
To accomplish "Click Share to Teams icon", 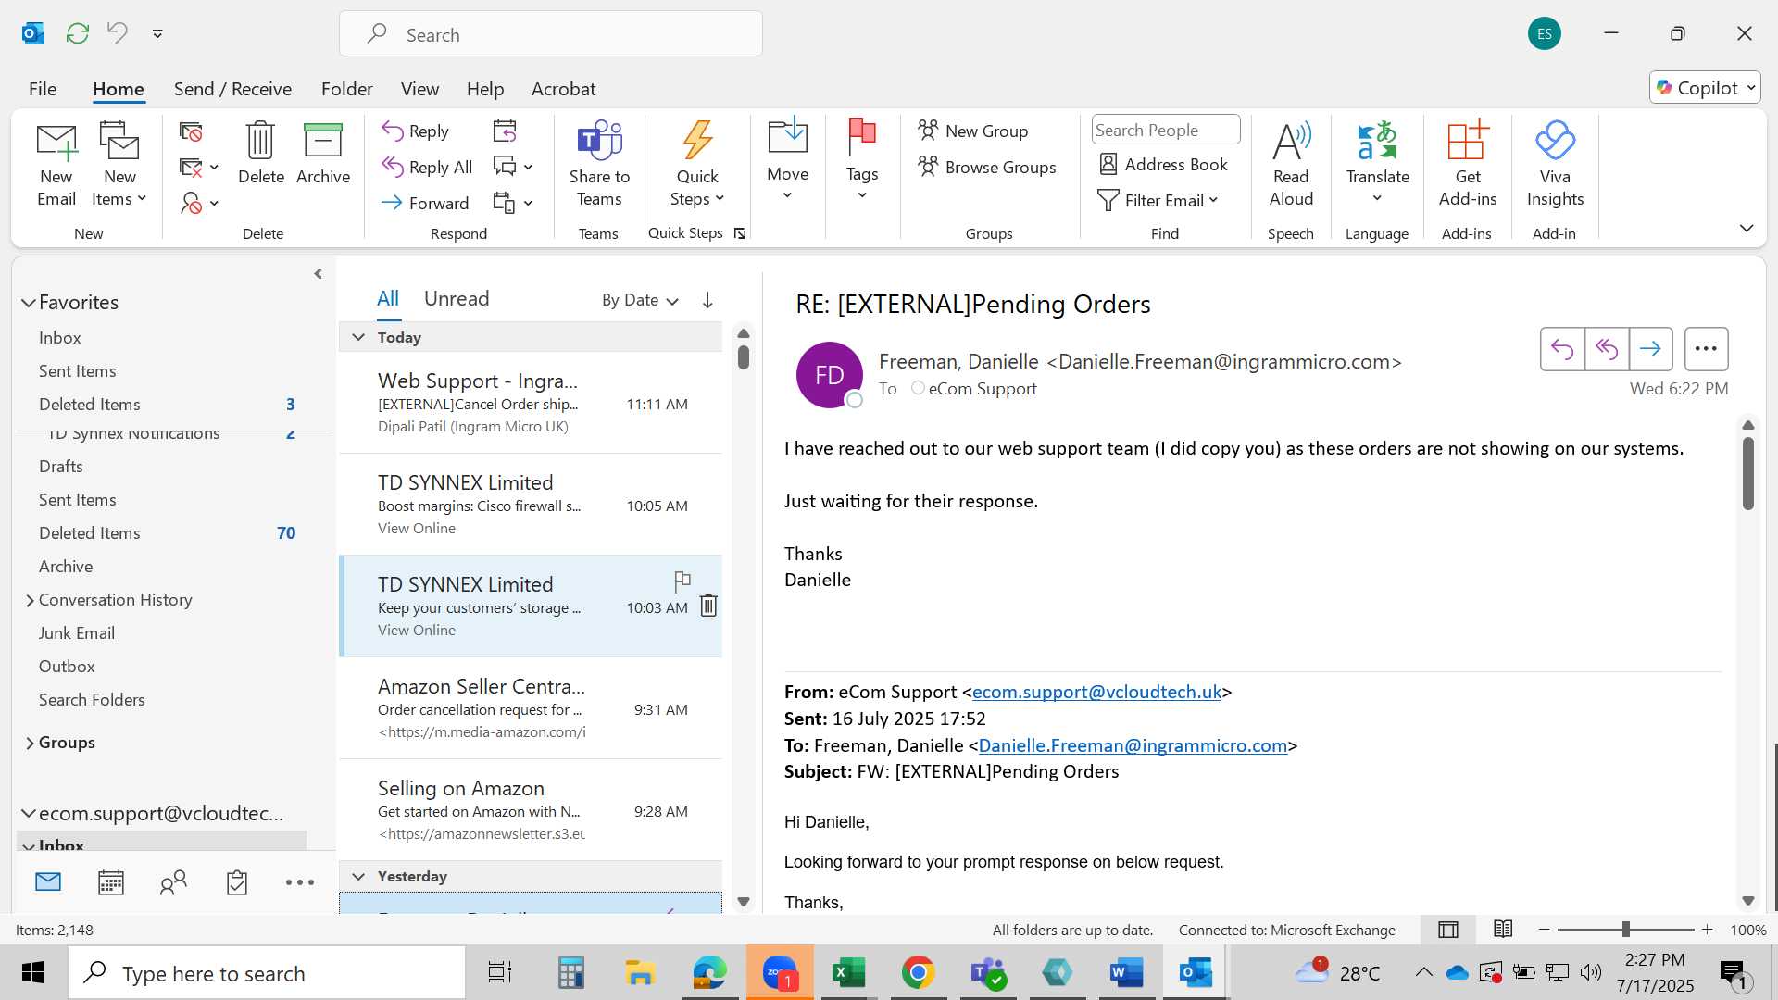I will [x=599, y=165].
